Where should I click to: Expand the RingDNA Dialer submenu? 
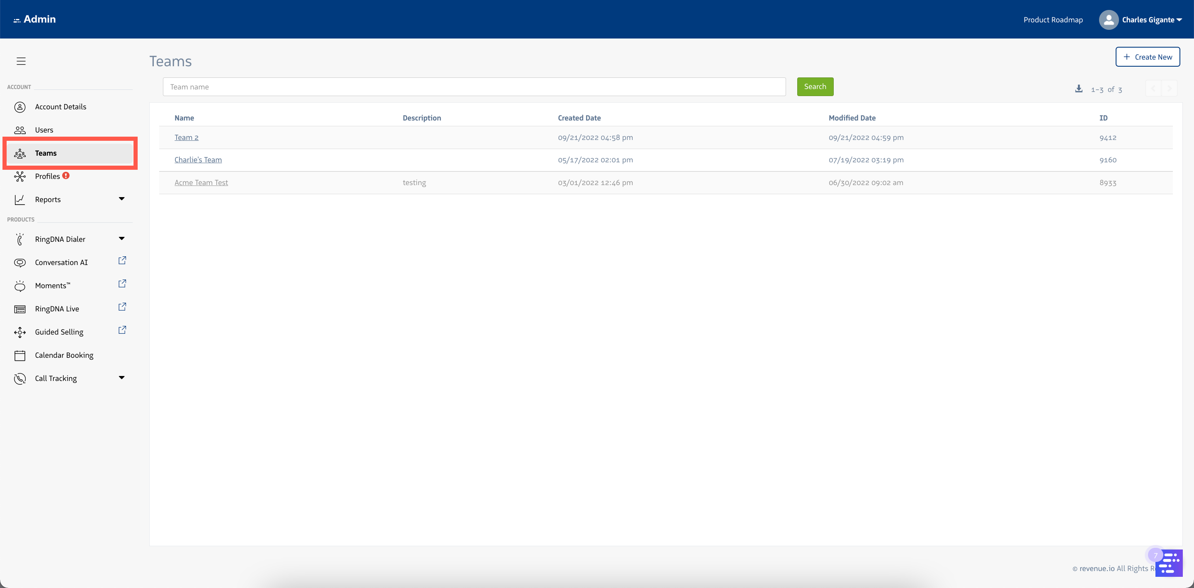click(x=121, y=239)
